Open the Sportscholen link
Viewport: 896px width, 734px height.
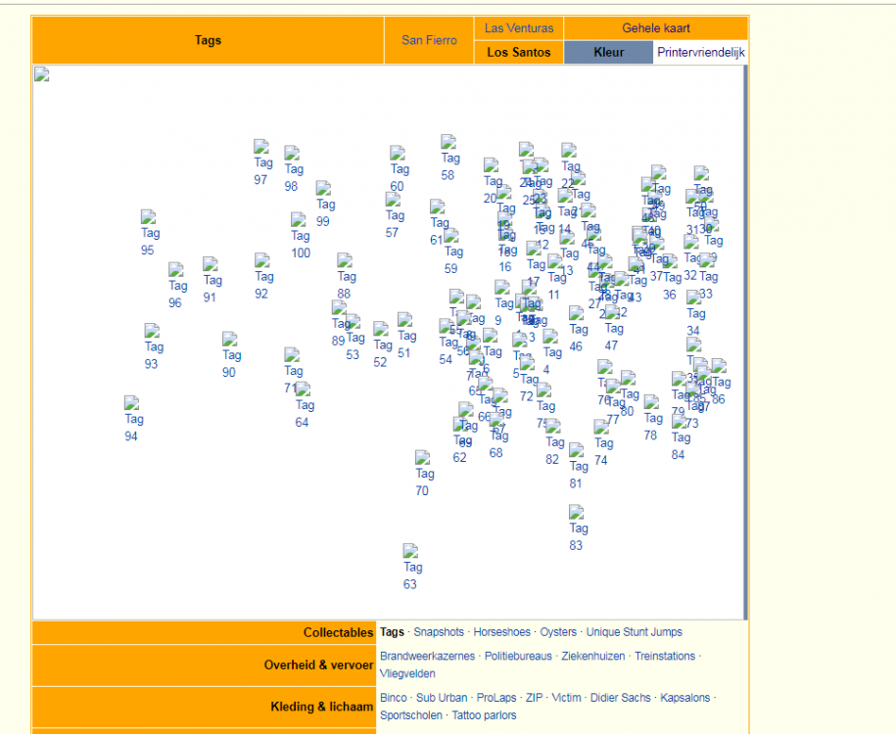click(x=411, y=715)
